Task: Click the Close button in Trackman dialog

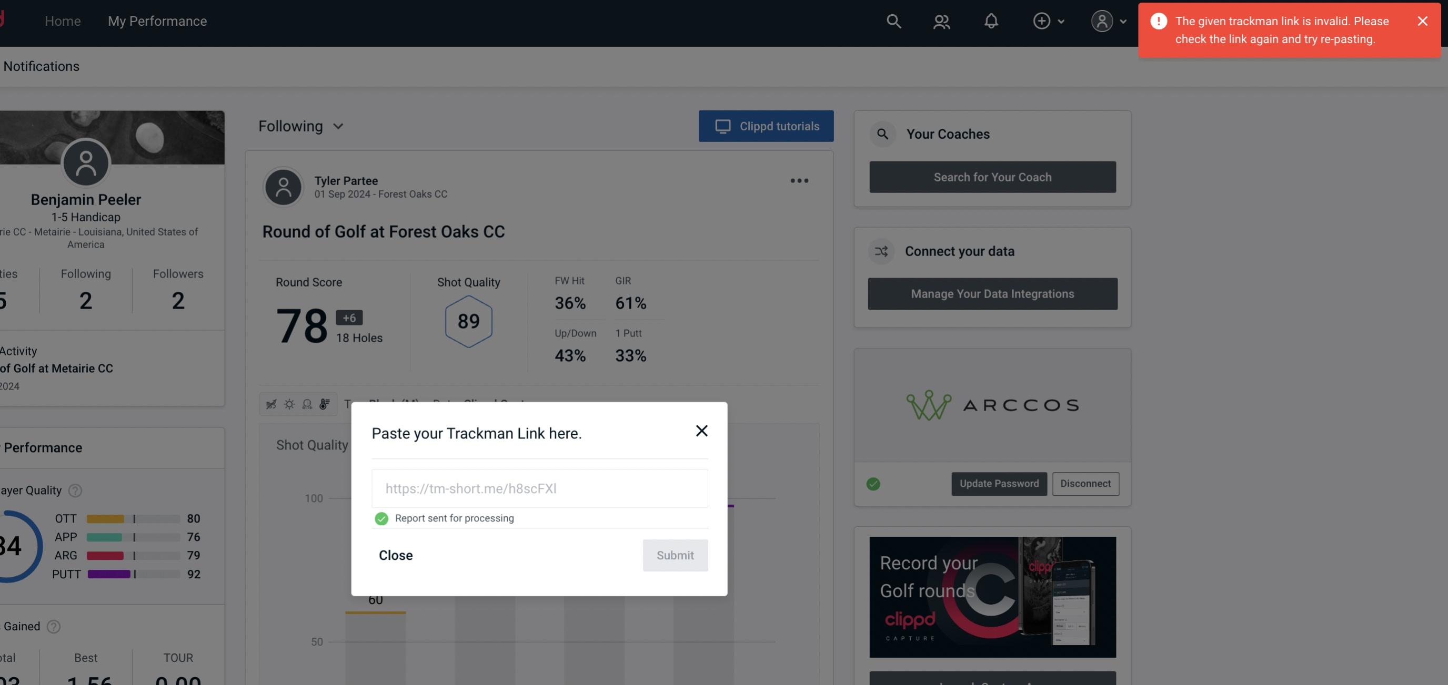Action: click(395, 555)
